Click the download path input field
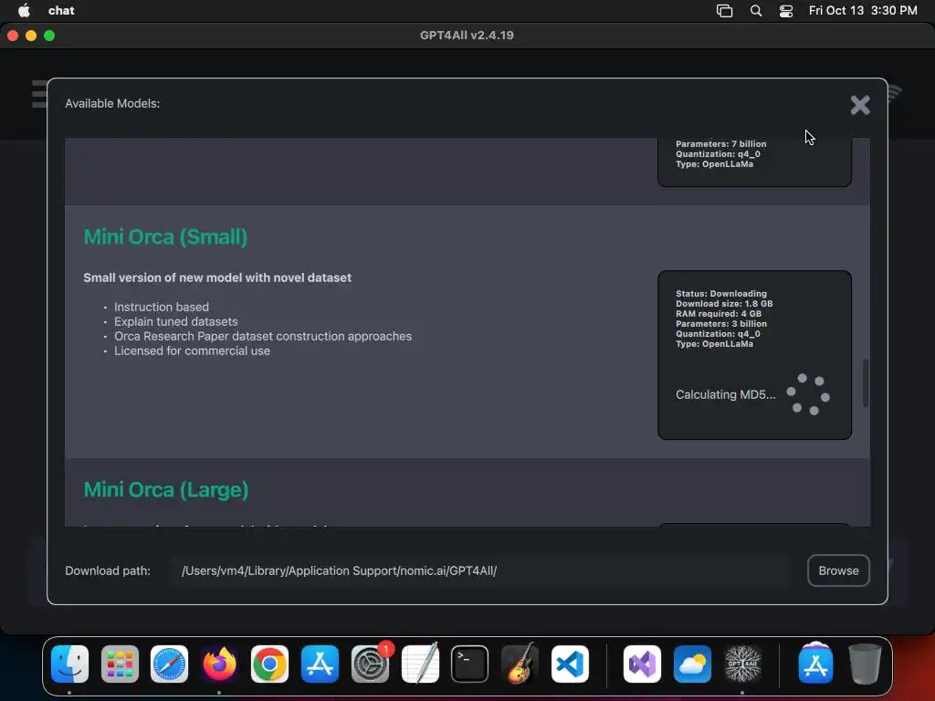This screenshot has width=935, height=701. tap(480, 570)
